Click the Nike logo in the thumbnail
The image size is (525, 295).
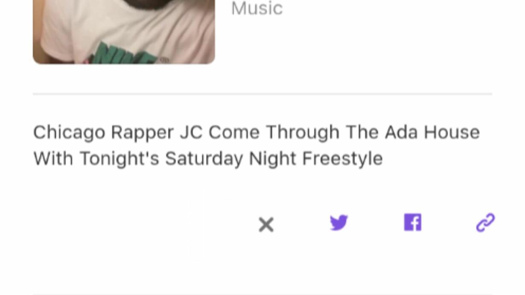coord(124,53)
